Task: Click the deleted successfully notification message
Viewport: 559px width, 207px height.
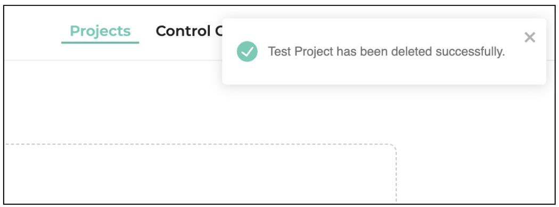Action: click(387, 52)
